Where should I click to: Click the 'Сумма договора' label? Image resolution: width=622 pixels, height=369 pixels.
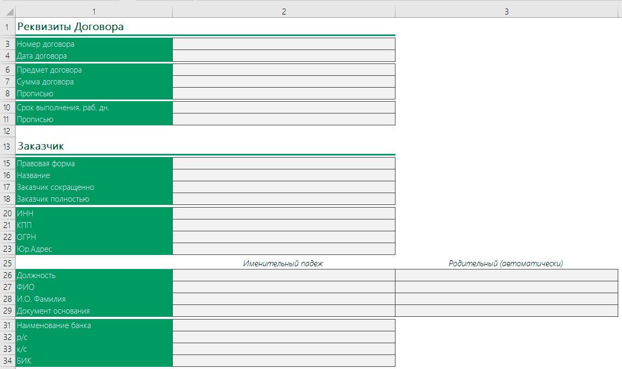[x=45, y=82]
